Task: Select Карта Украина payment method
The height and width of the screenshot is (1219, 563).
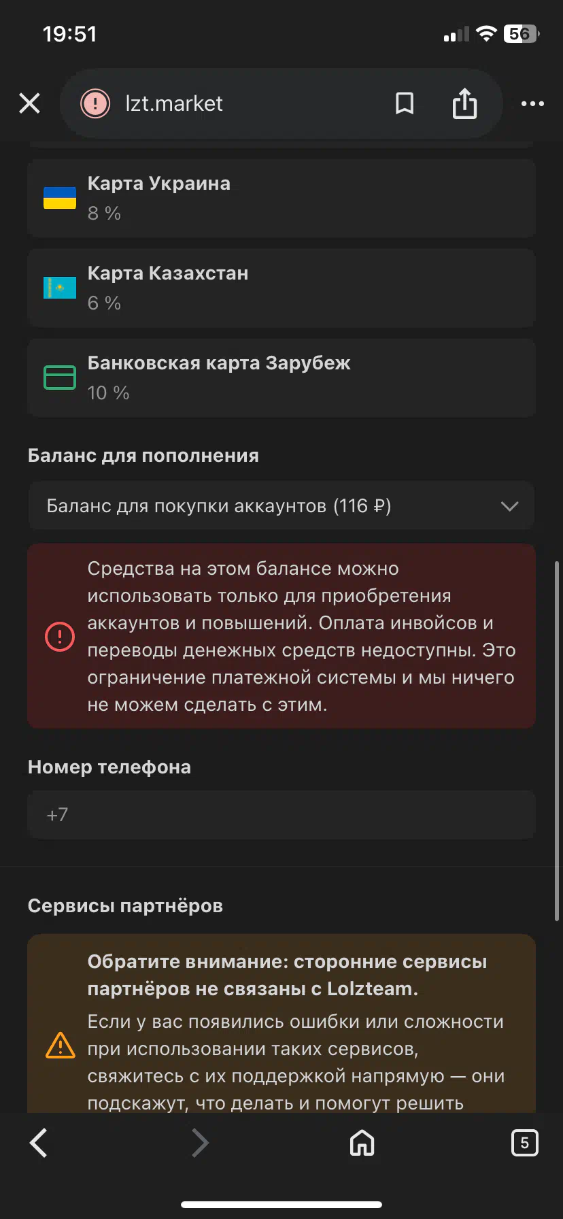Action: [281, 198]
